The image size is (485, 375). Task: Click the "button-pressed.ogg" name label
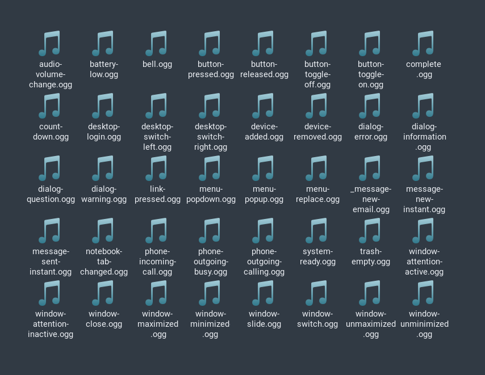(x=211, y=69)
